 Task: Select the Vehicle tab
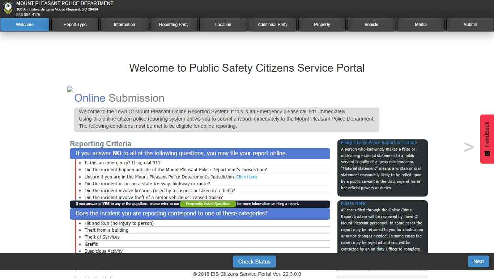[x=371, y=25]
